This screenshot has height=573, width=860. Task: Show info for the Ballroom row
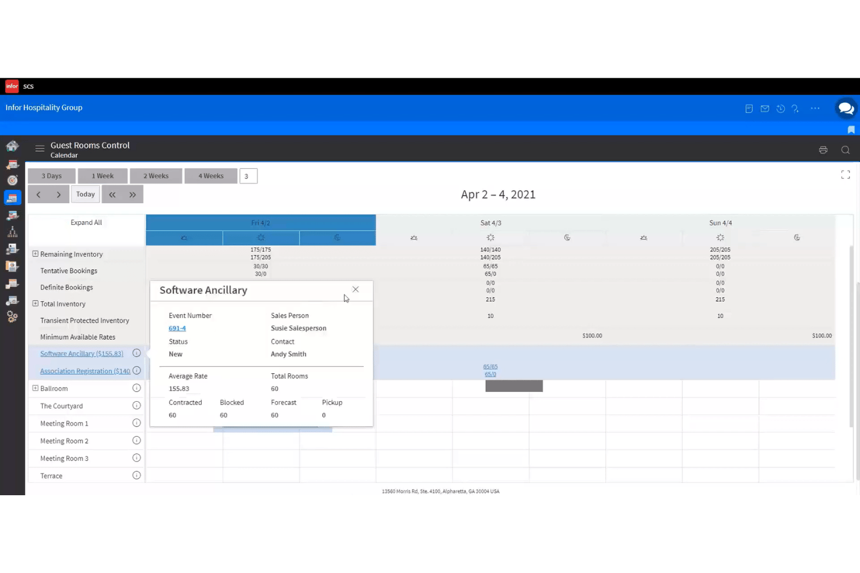tap(137, 388)
